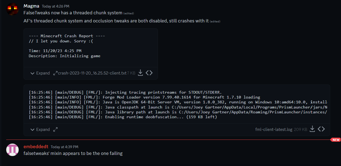Open crash report fullscreen via diagonal arrow
341x166 pixels.
[55, 72]
